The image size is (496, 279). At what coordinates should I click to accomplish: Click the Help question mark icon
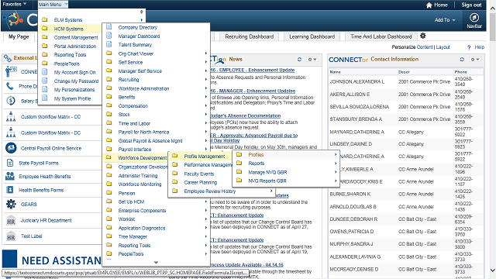[469, 47]
